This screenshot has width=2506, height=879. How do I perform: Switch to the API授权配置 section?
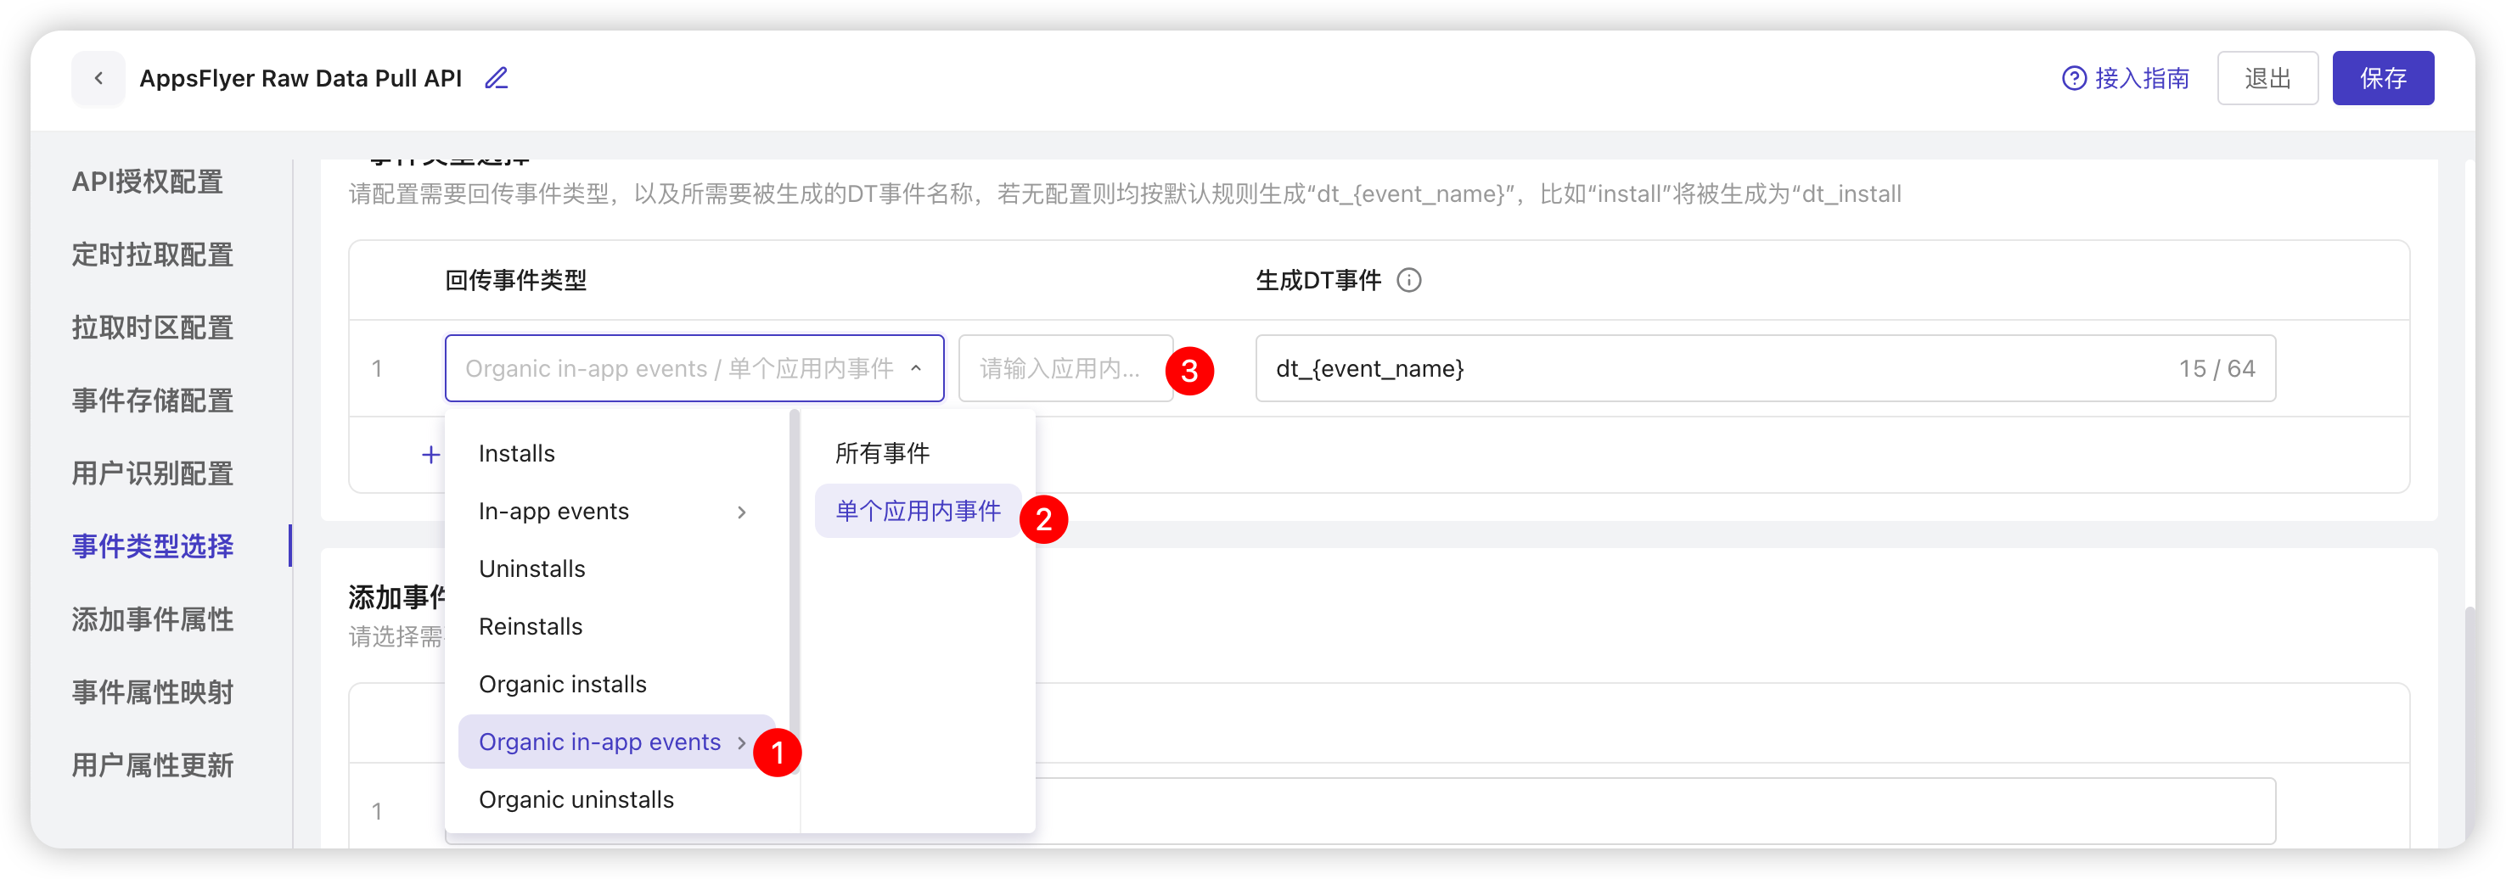(x=147, y=182)
